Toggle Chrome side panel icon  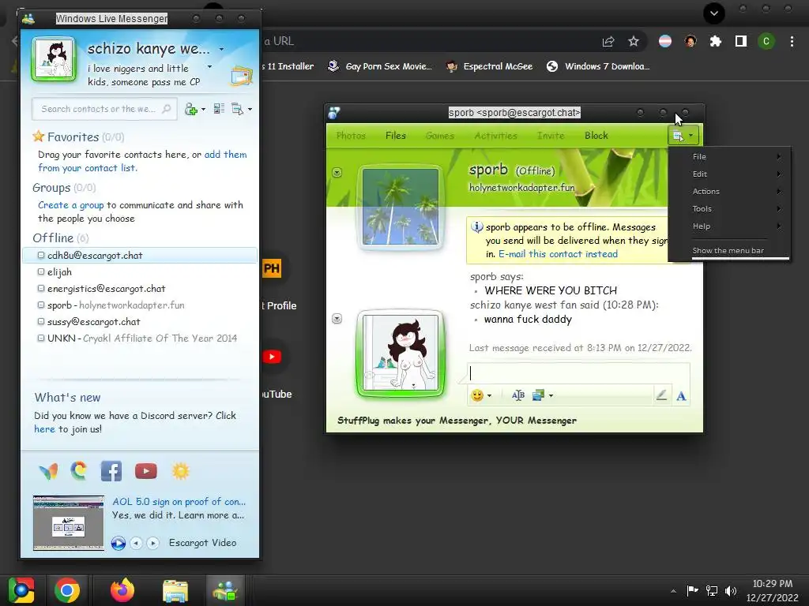coord(741,41)
